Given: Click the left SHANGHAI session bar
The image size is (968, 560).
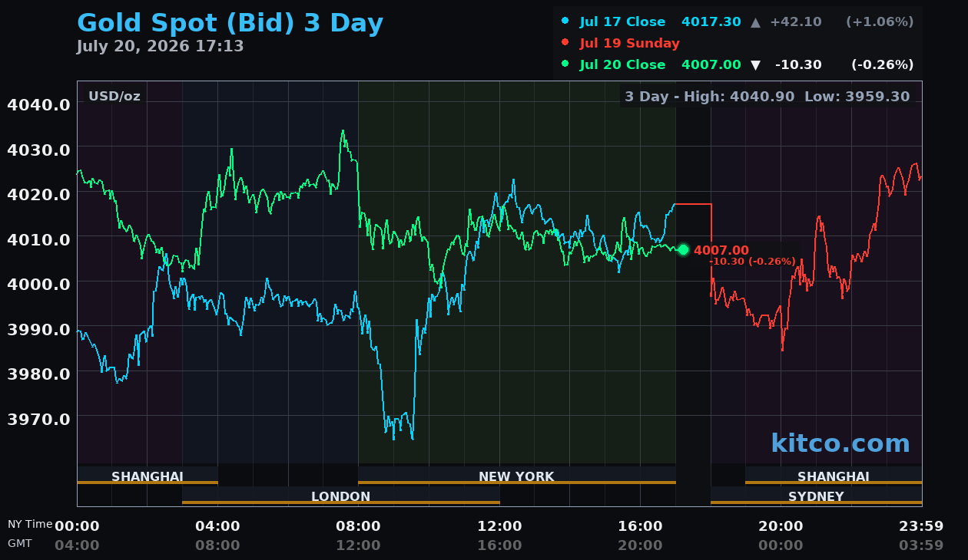Looking at the screenshot, I should [x=148, y=476].
